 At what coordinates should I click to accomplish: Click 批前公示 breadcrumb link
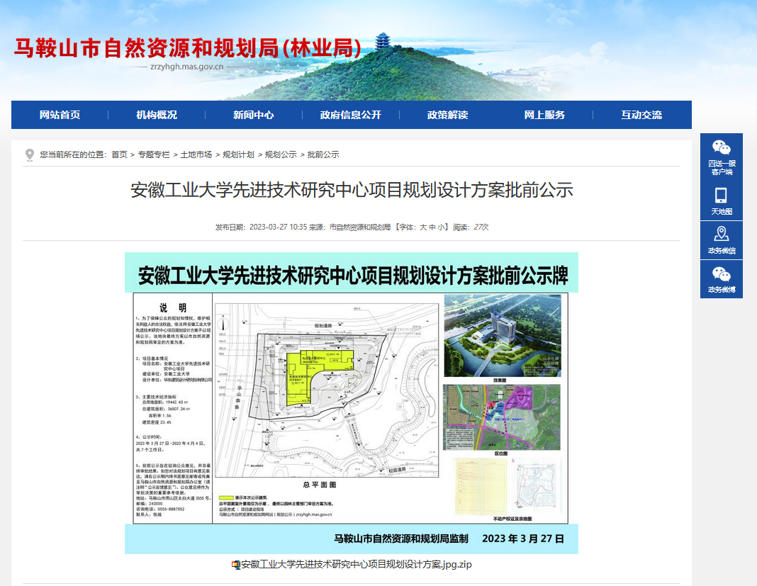coord(323,154)
